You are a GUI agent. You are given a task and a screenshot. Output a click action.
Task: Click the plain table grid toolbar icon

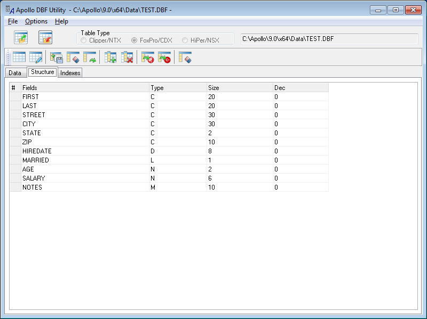click(19, 58)
